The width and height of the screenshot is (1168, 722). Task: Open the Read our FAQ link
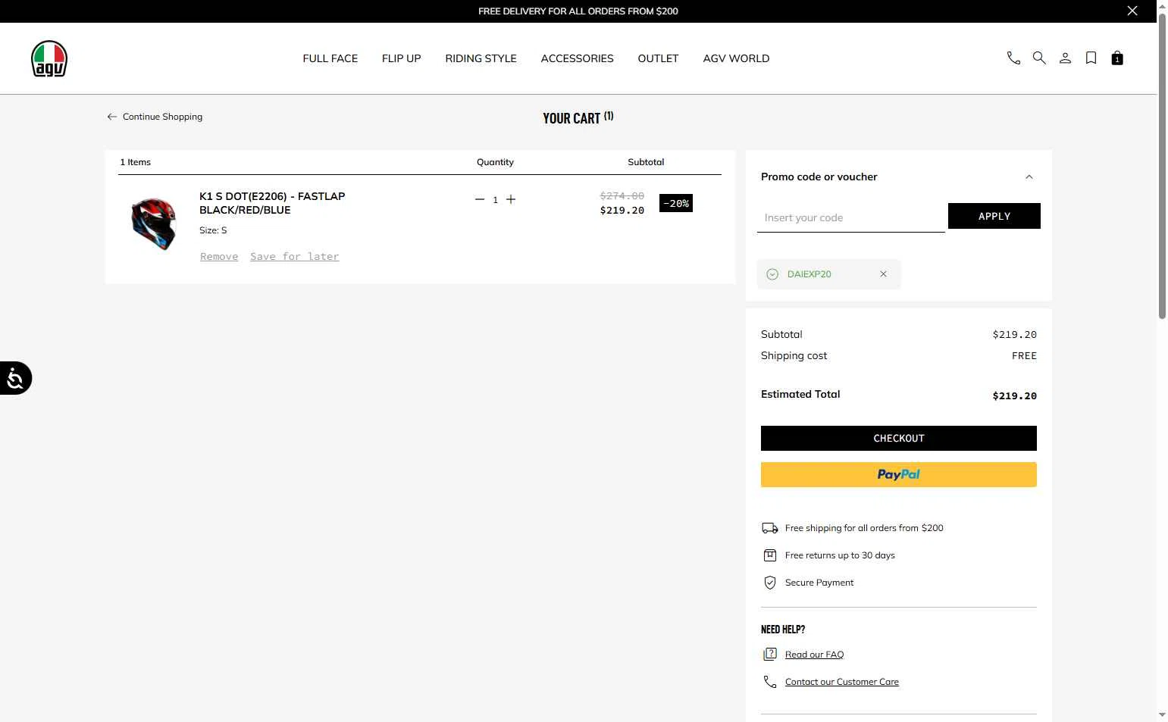point(814,655)
